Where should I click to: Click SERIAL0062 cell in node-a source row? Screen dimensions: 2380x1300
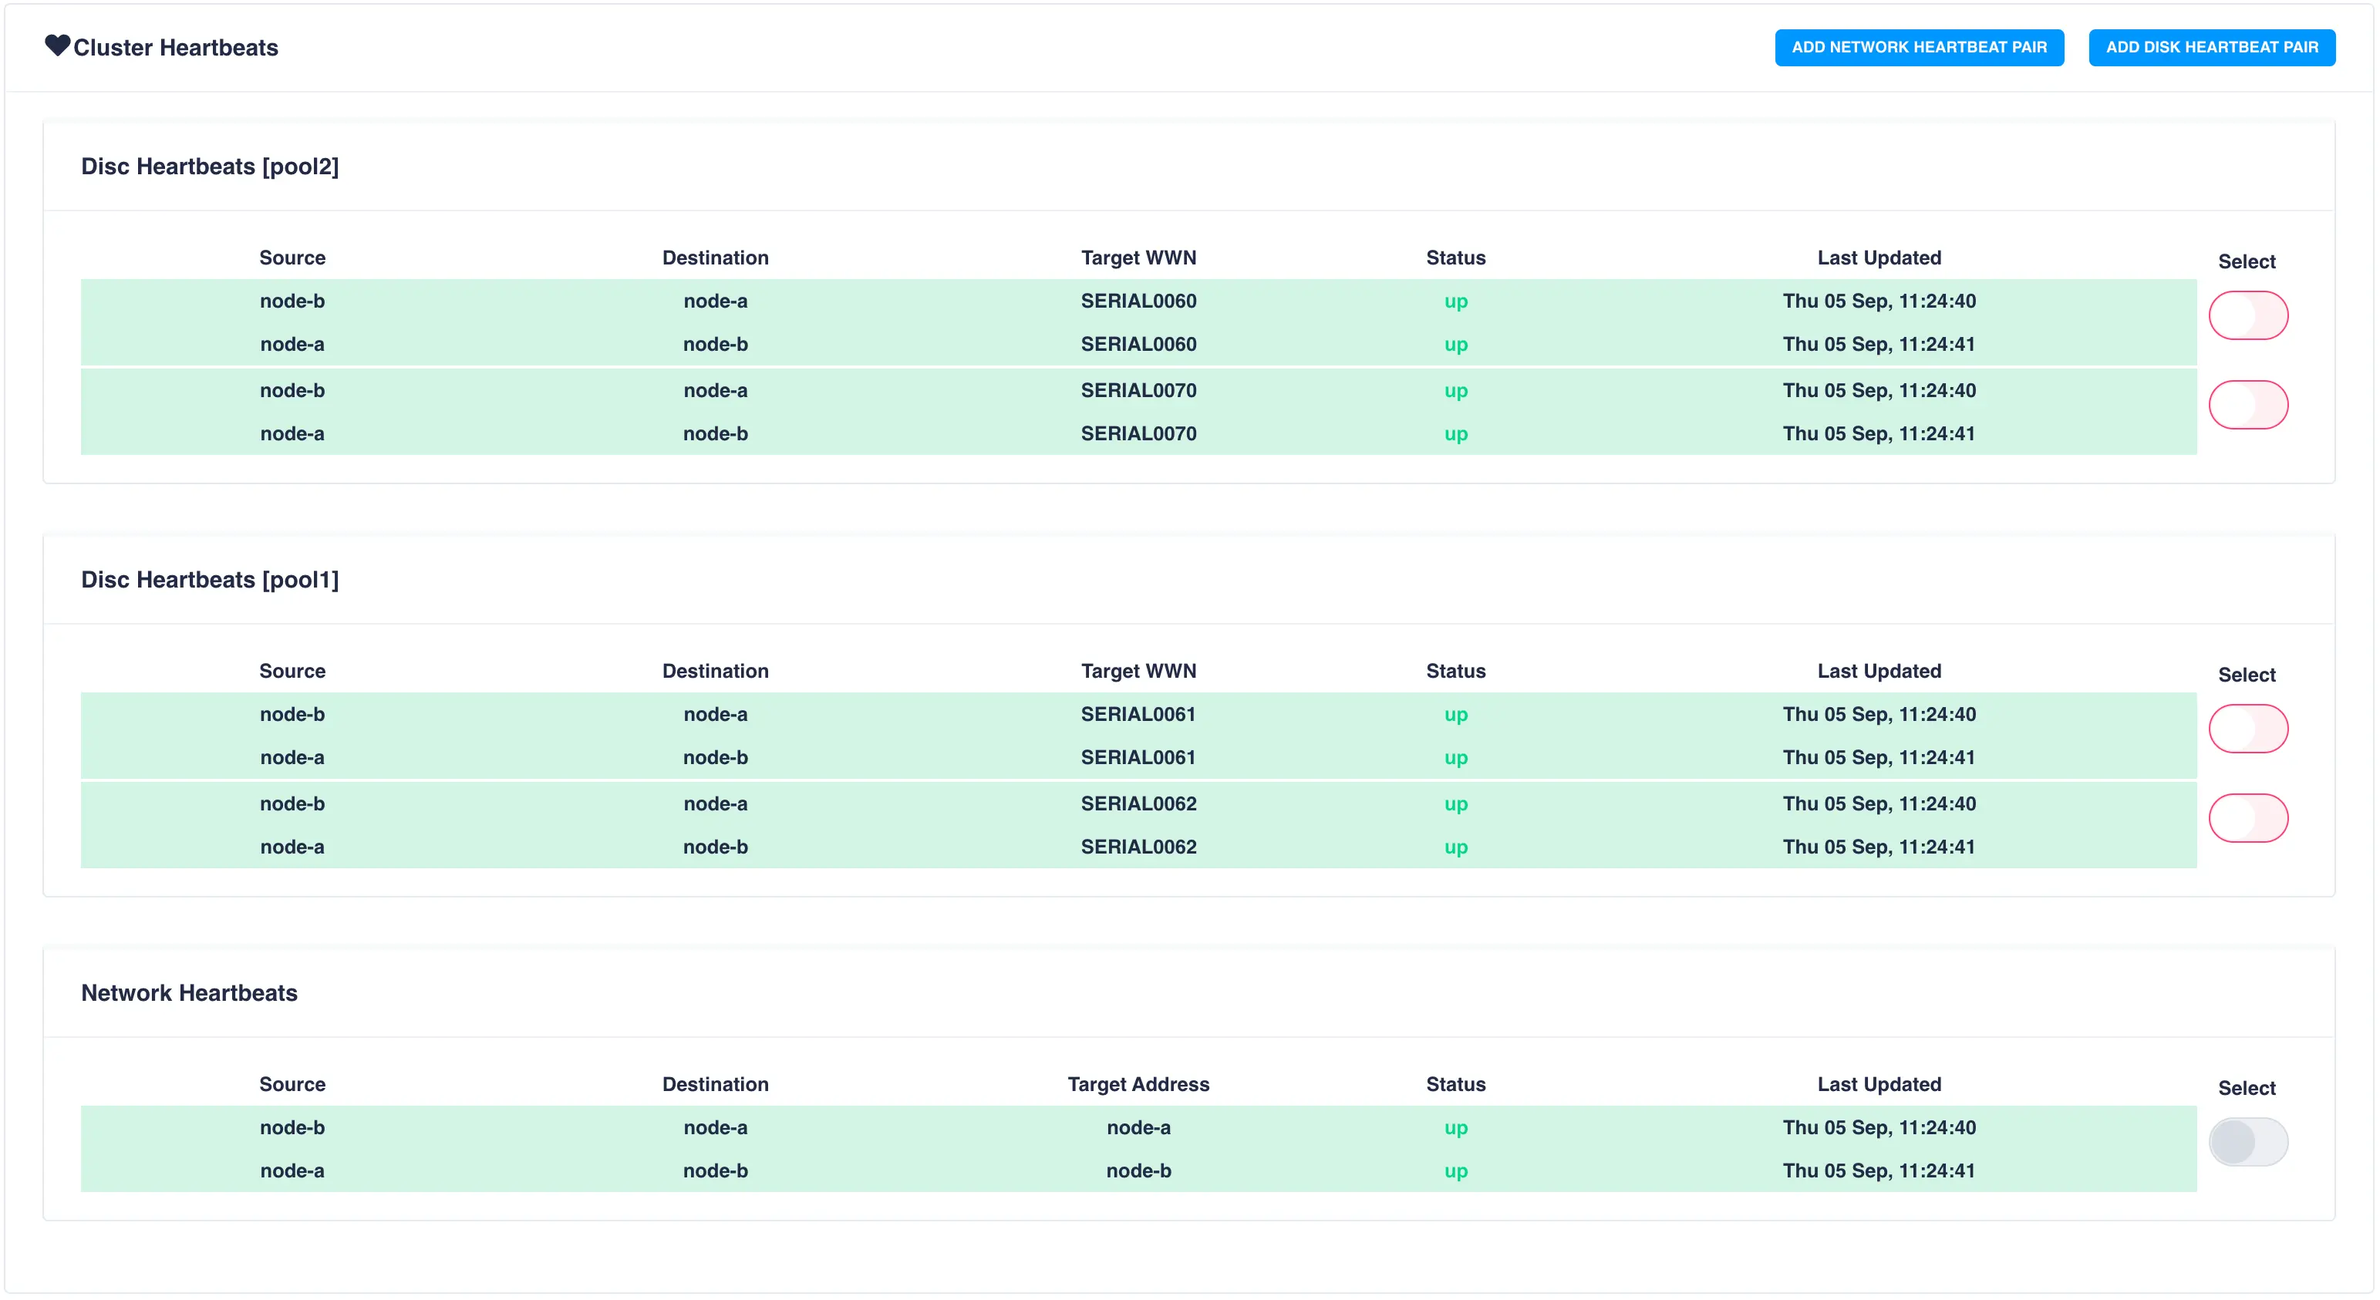(1138, 847)
